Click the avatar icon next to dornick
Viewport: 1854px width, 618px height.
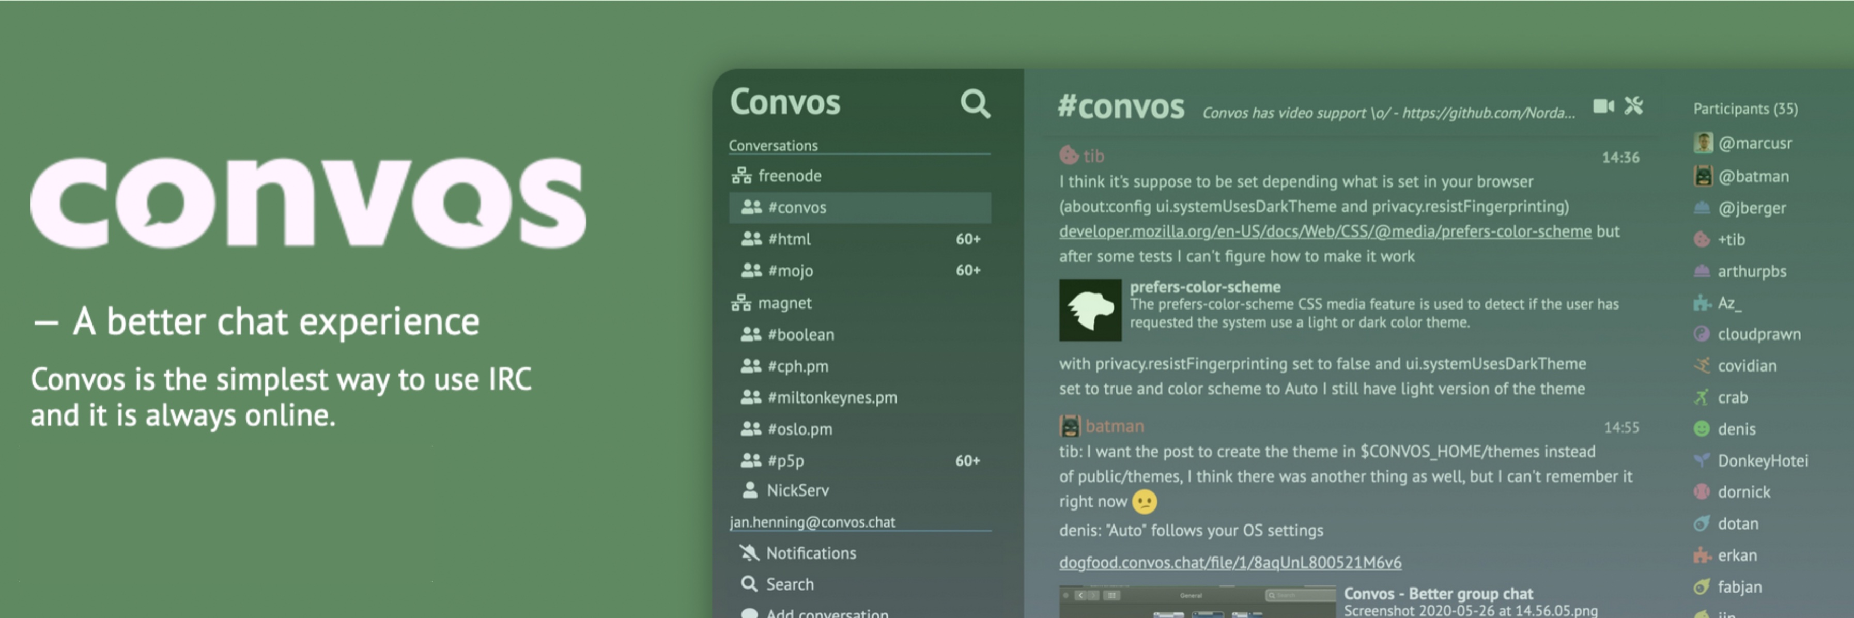tap(1702, 492)
